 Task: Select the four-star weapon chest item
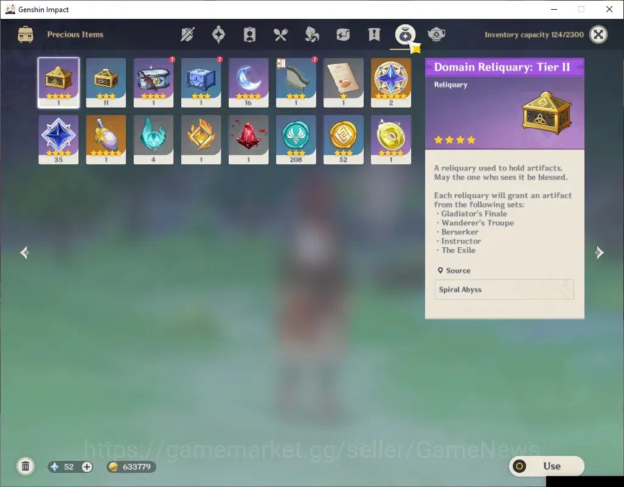154,83
